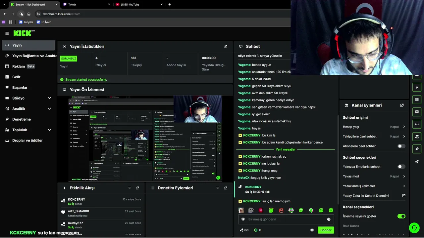424x238 pixels.
Task: Open the first En İyiler bookmark
Action: 26,22
